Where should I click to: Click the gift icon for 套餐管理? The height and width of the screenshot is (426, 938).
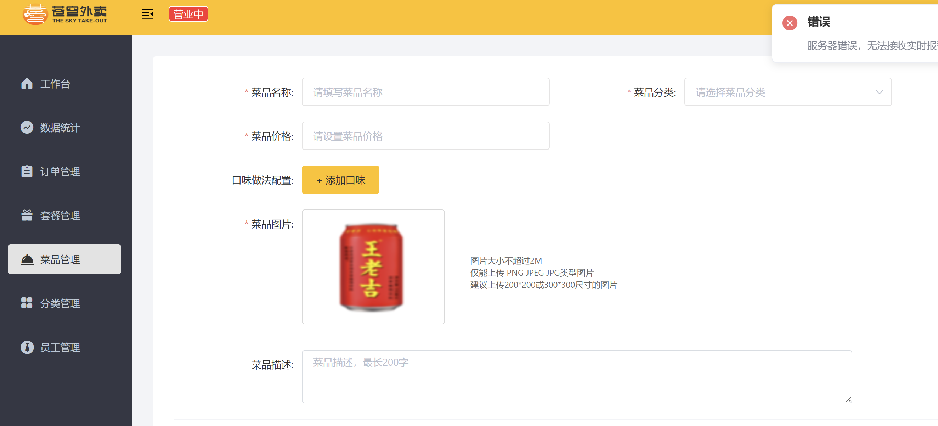27,215
